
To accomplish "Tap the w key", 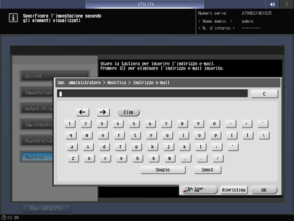I will [x=87, y=136].
